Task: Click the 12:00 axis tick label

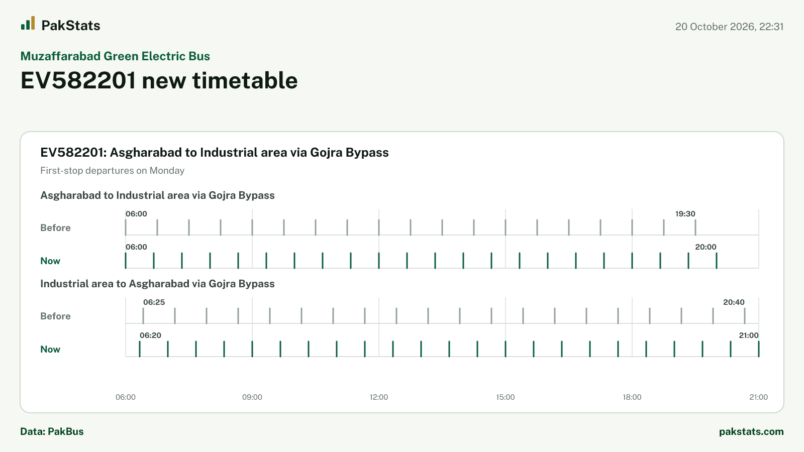Action: click(x=379, y=397)
